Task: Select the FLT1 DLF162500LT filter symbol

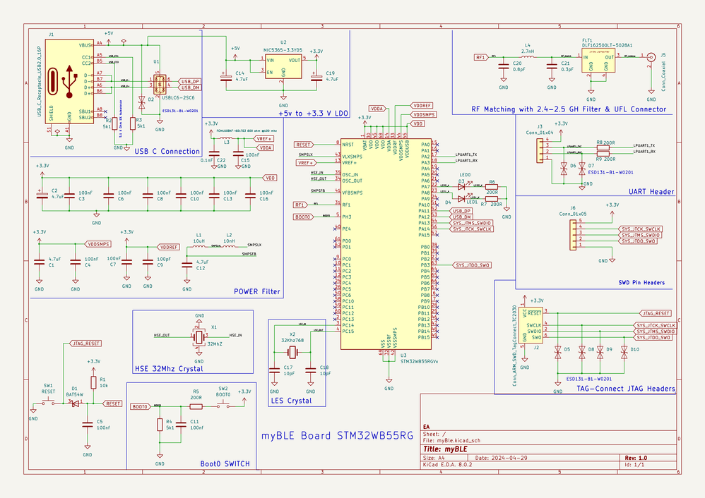Action: [598, 61]
